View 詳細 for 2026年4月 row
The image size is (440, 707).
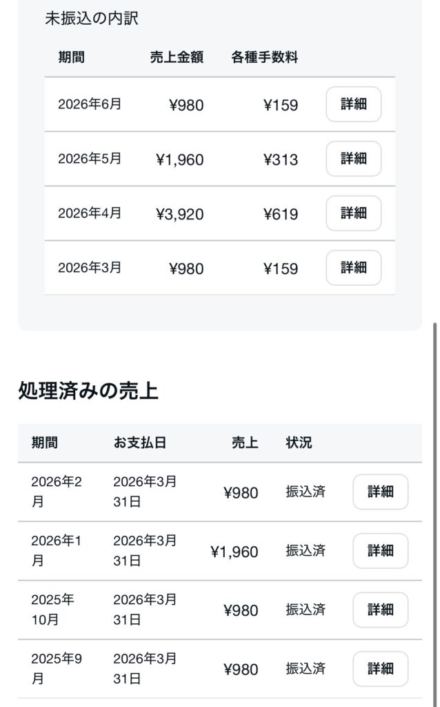[x=354, y=213]
